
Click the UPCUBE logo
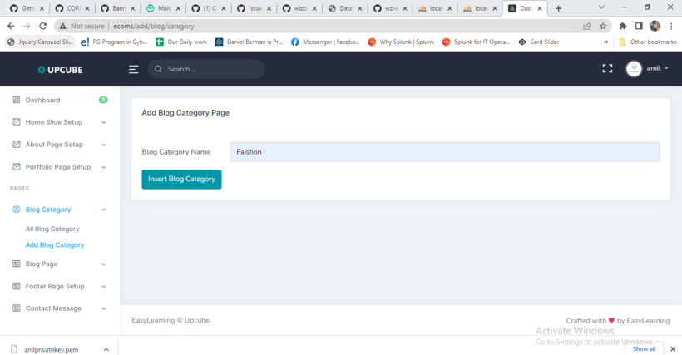click(x=60, y=70)
